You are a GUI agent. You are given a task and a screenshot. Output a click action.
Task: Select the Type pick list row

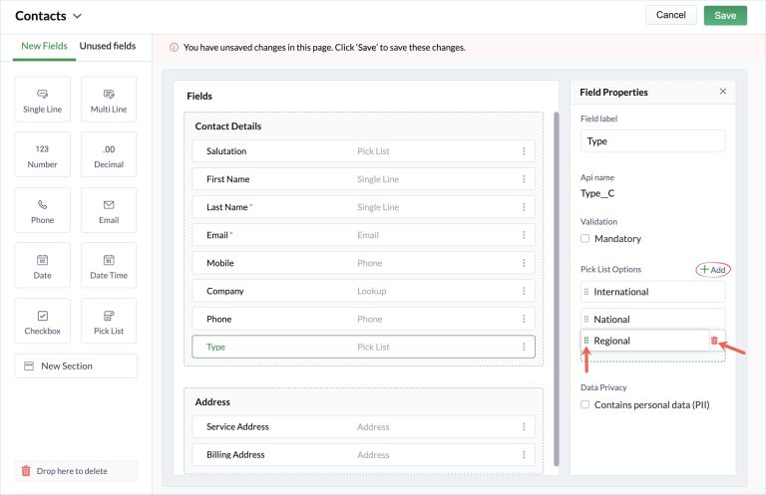[363, 347]
